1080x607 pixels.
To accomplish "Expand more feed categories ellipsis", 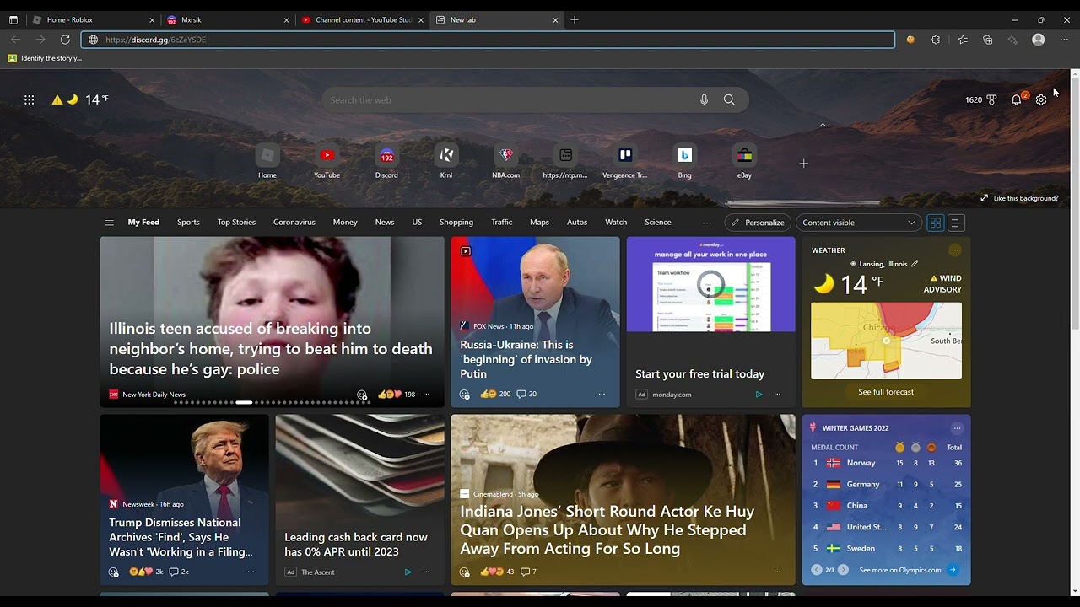I will 707,223.
